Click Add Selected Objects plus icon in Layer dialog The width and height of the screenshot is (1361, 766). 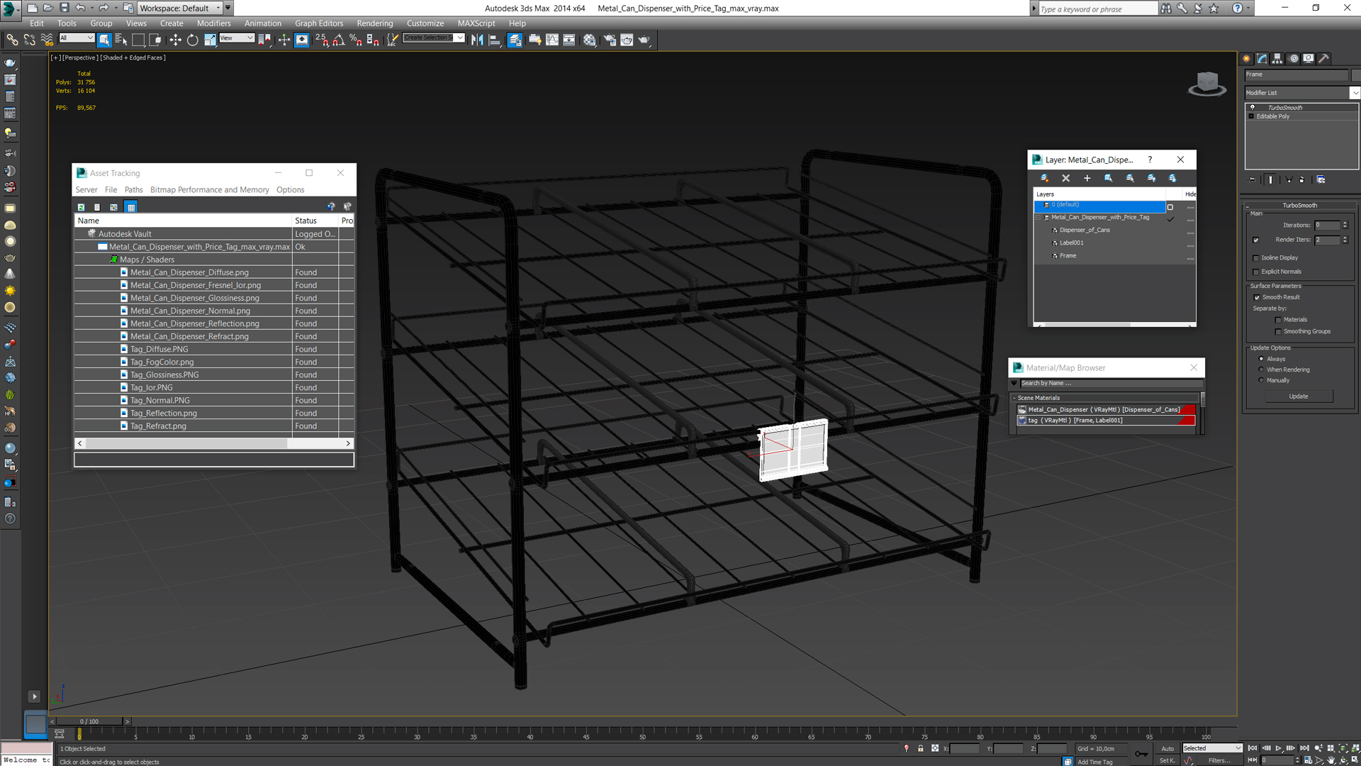[x=1087, y=178]
